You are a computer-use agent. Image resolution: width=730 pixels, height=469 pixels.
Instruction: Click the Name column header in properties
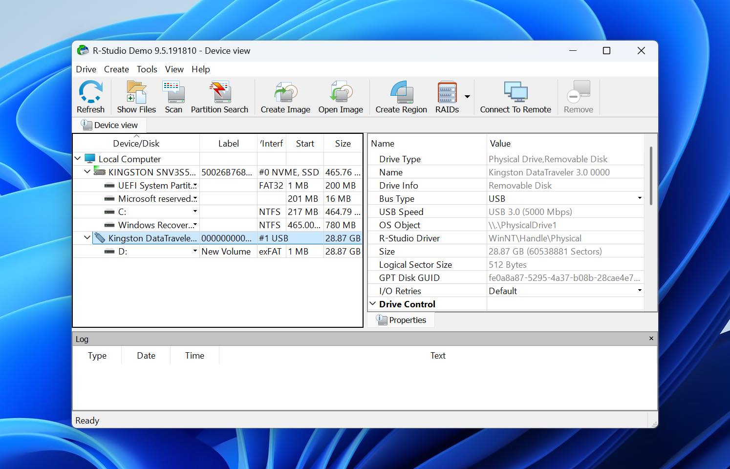pos(428,144)
